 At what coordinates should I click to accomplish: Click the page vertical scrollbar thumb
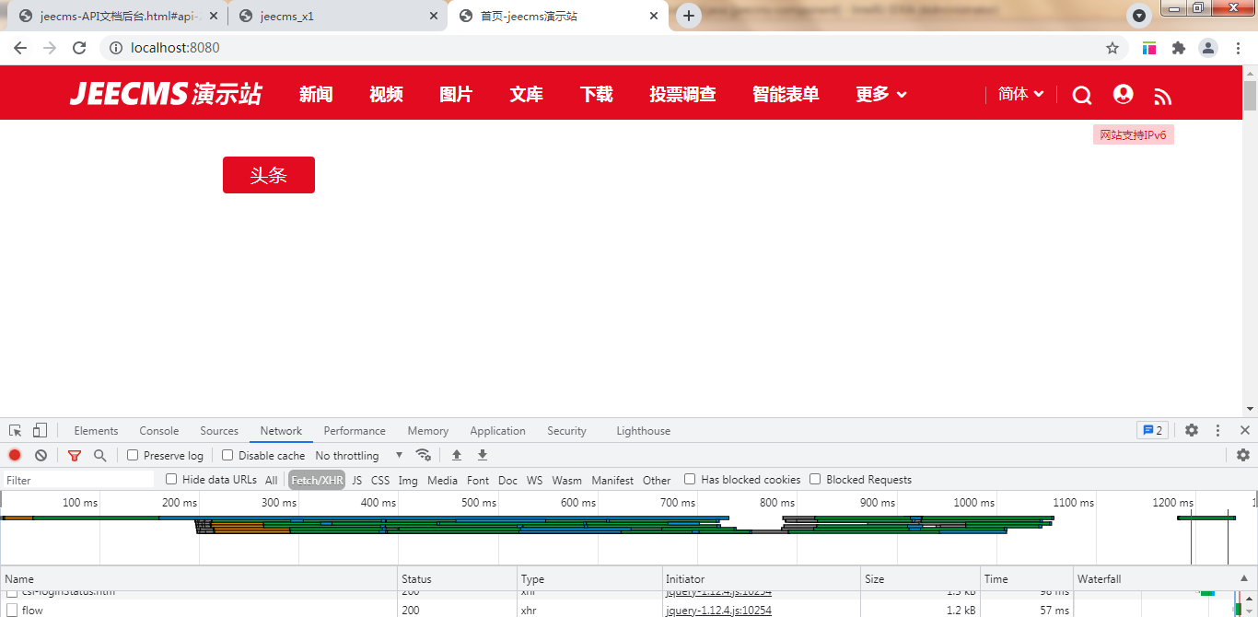tap(1250, 95)
